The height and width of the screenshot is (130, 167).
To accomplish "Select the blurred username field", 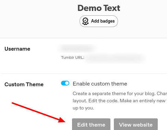I will tap(77, 49).
